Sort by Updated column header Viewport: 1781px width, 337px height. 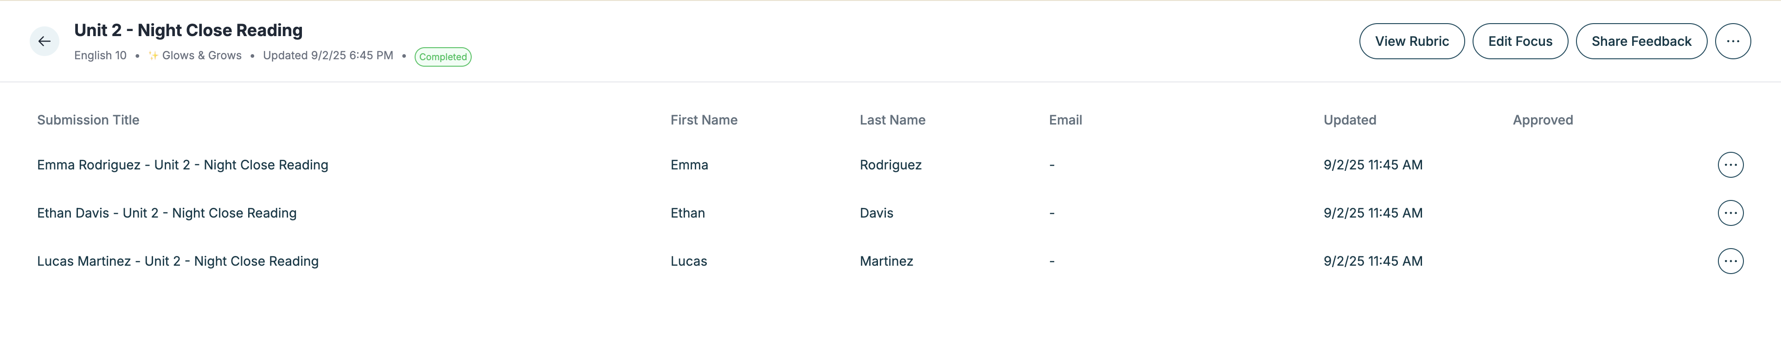(1349, 120)
